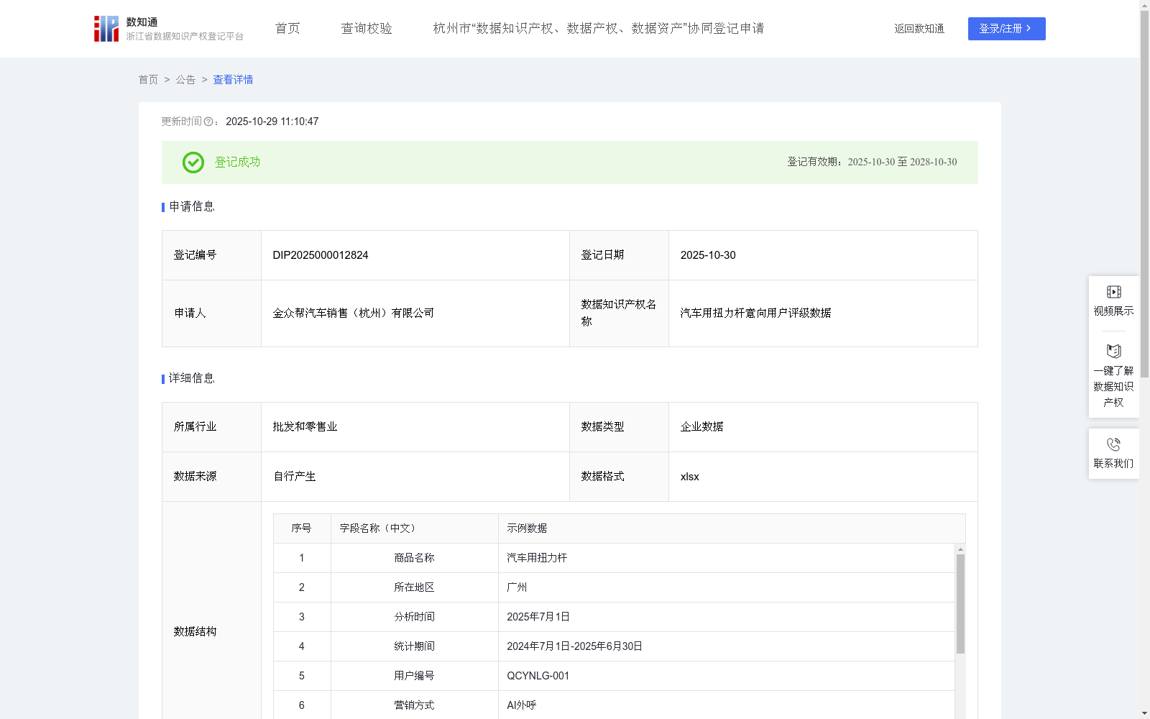The image size is (1150, 719).
Task: Click sample value QCYNLG-001
Action: pos(538,676)
